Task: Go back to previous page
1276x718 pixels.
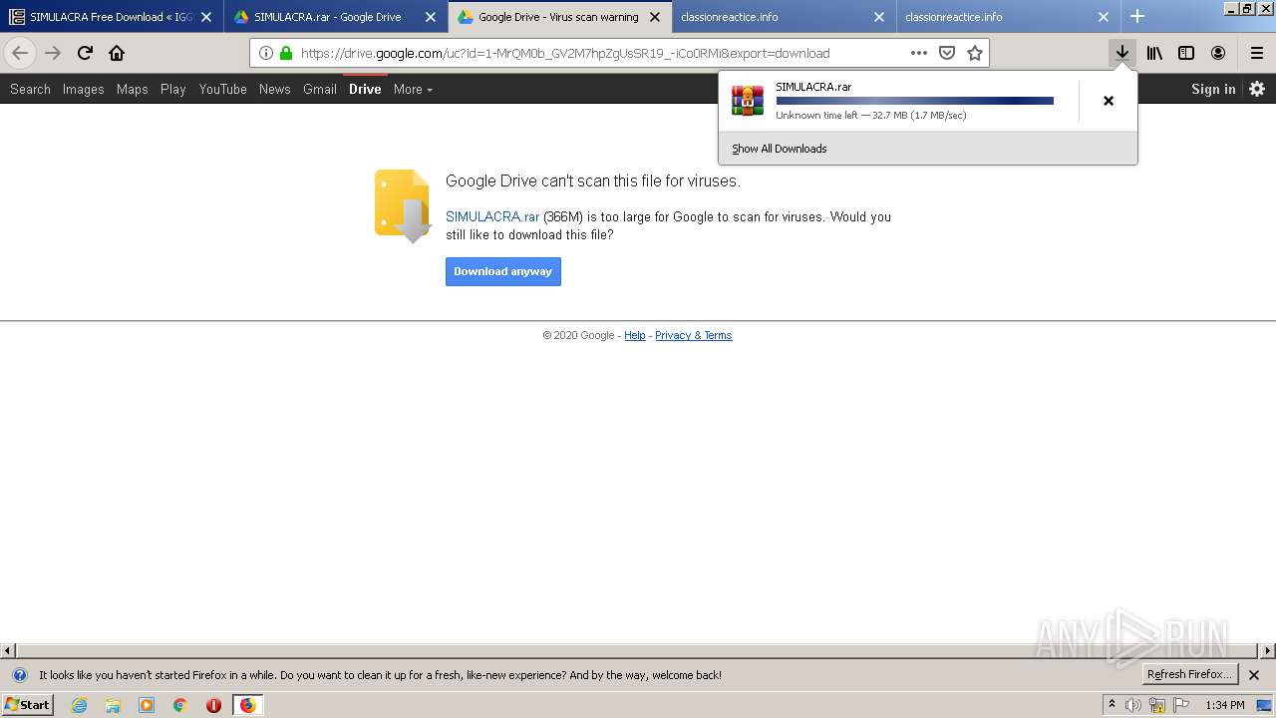Action: pyautogui.click(x=20, y=53)
